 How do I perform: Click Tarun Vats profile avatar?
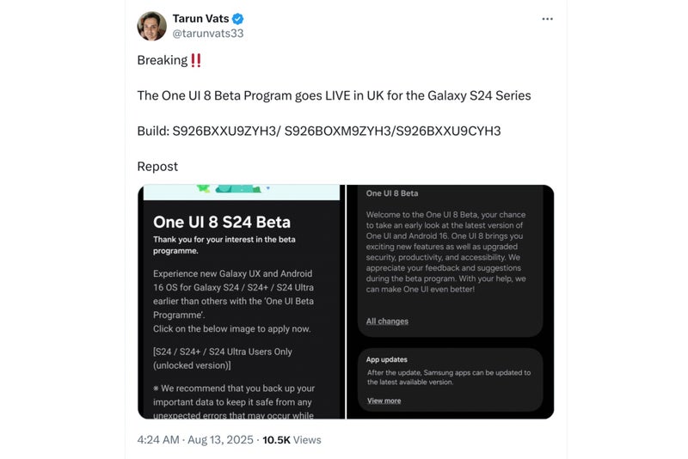[151, 26]
